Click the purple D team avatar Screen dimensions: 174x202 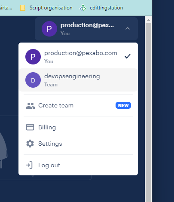(33, 80)
